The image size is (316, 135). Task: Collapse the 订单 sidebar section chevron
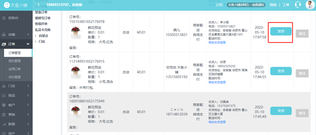(x=28, y=44)
